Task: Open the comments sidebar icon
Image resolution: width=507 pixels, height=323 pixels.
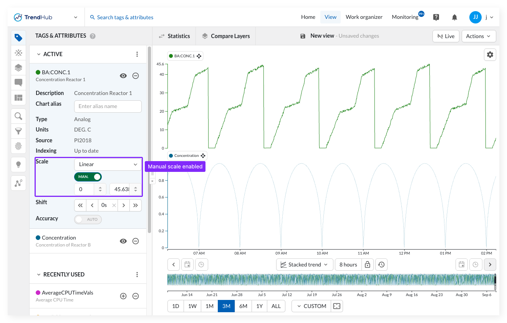Action: pos(18,82)
